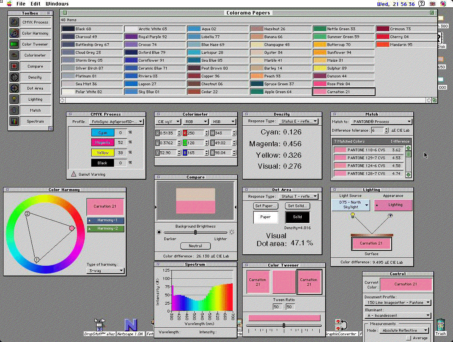Open Edit menu
453x342 pixels.
pos(35,4)
